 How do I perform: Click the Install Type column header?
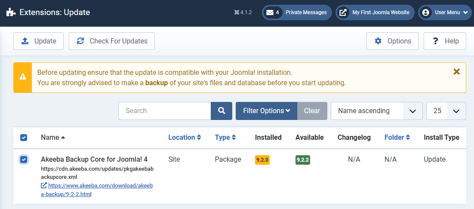[x=441, y=138]
